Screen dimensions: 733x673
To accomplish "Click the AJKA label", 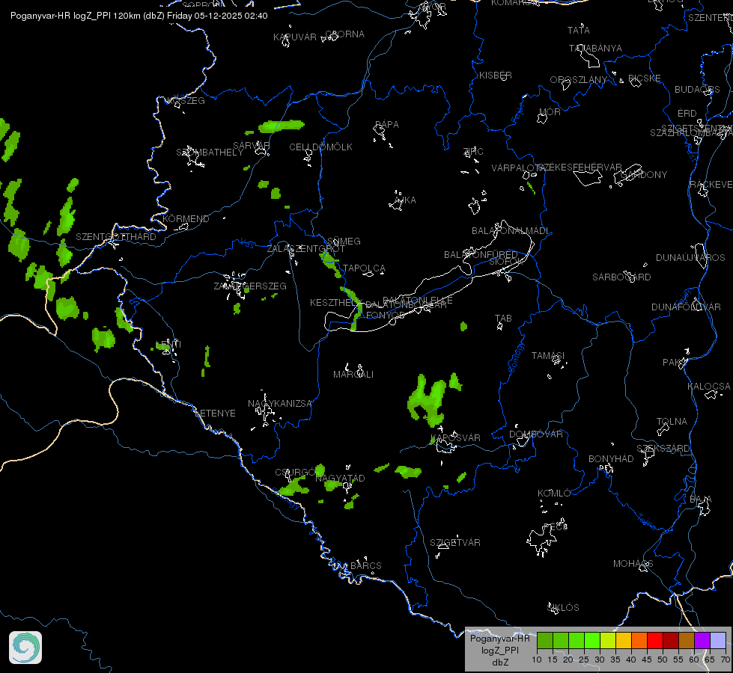I will click(405, 200).
